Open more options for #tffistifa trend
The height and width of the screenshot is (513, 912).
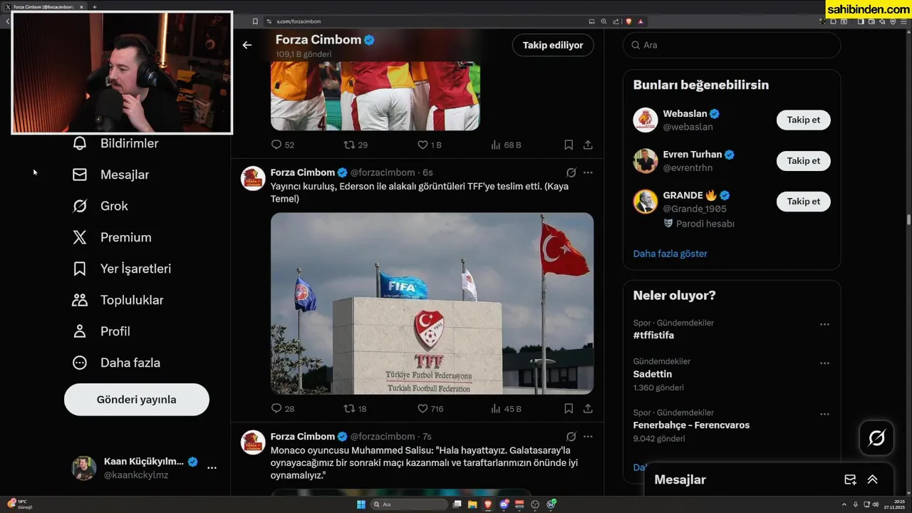[x=824, y=324]
